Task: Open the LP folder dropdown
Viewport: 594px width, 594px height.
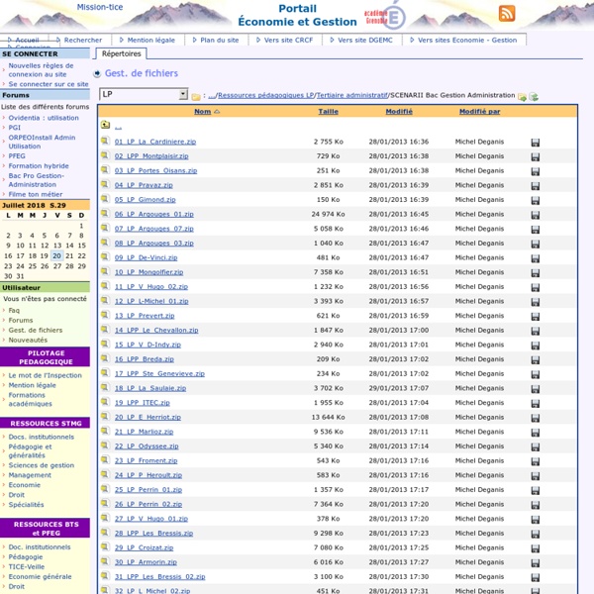Action: 144,94
